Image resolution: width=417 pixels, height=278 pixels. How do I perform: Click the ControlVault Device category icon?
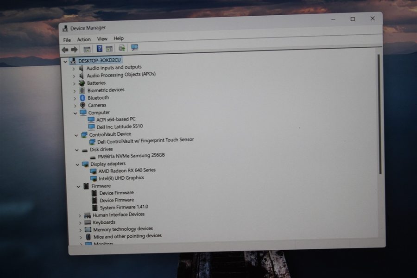click(x=84, y=135)
